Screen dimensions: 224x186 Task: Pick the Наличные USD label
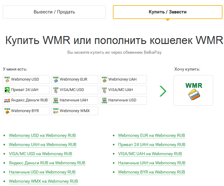[122, 100]
